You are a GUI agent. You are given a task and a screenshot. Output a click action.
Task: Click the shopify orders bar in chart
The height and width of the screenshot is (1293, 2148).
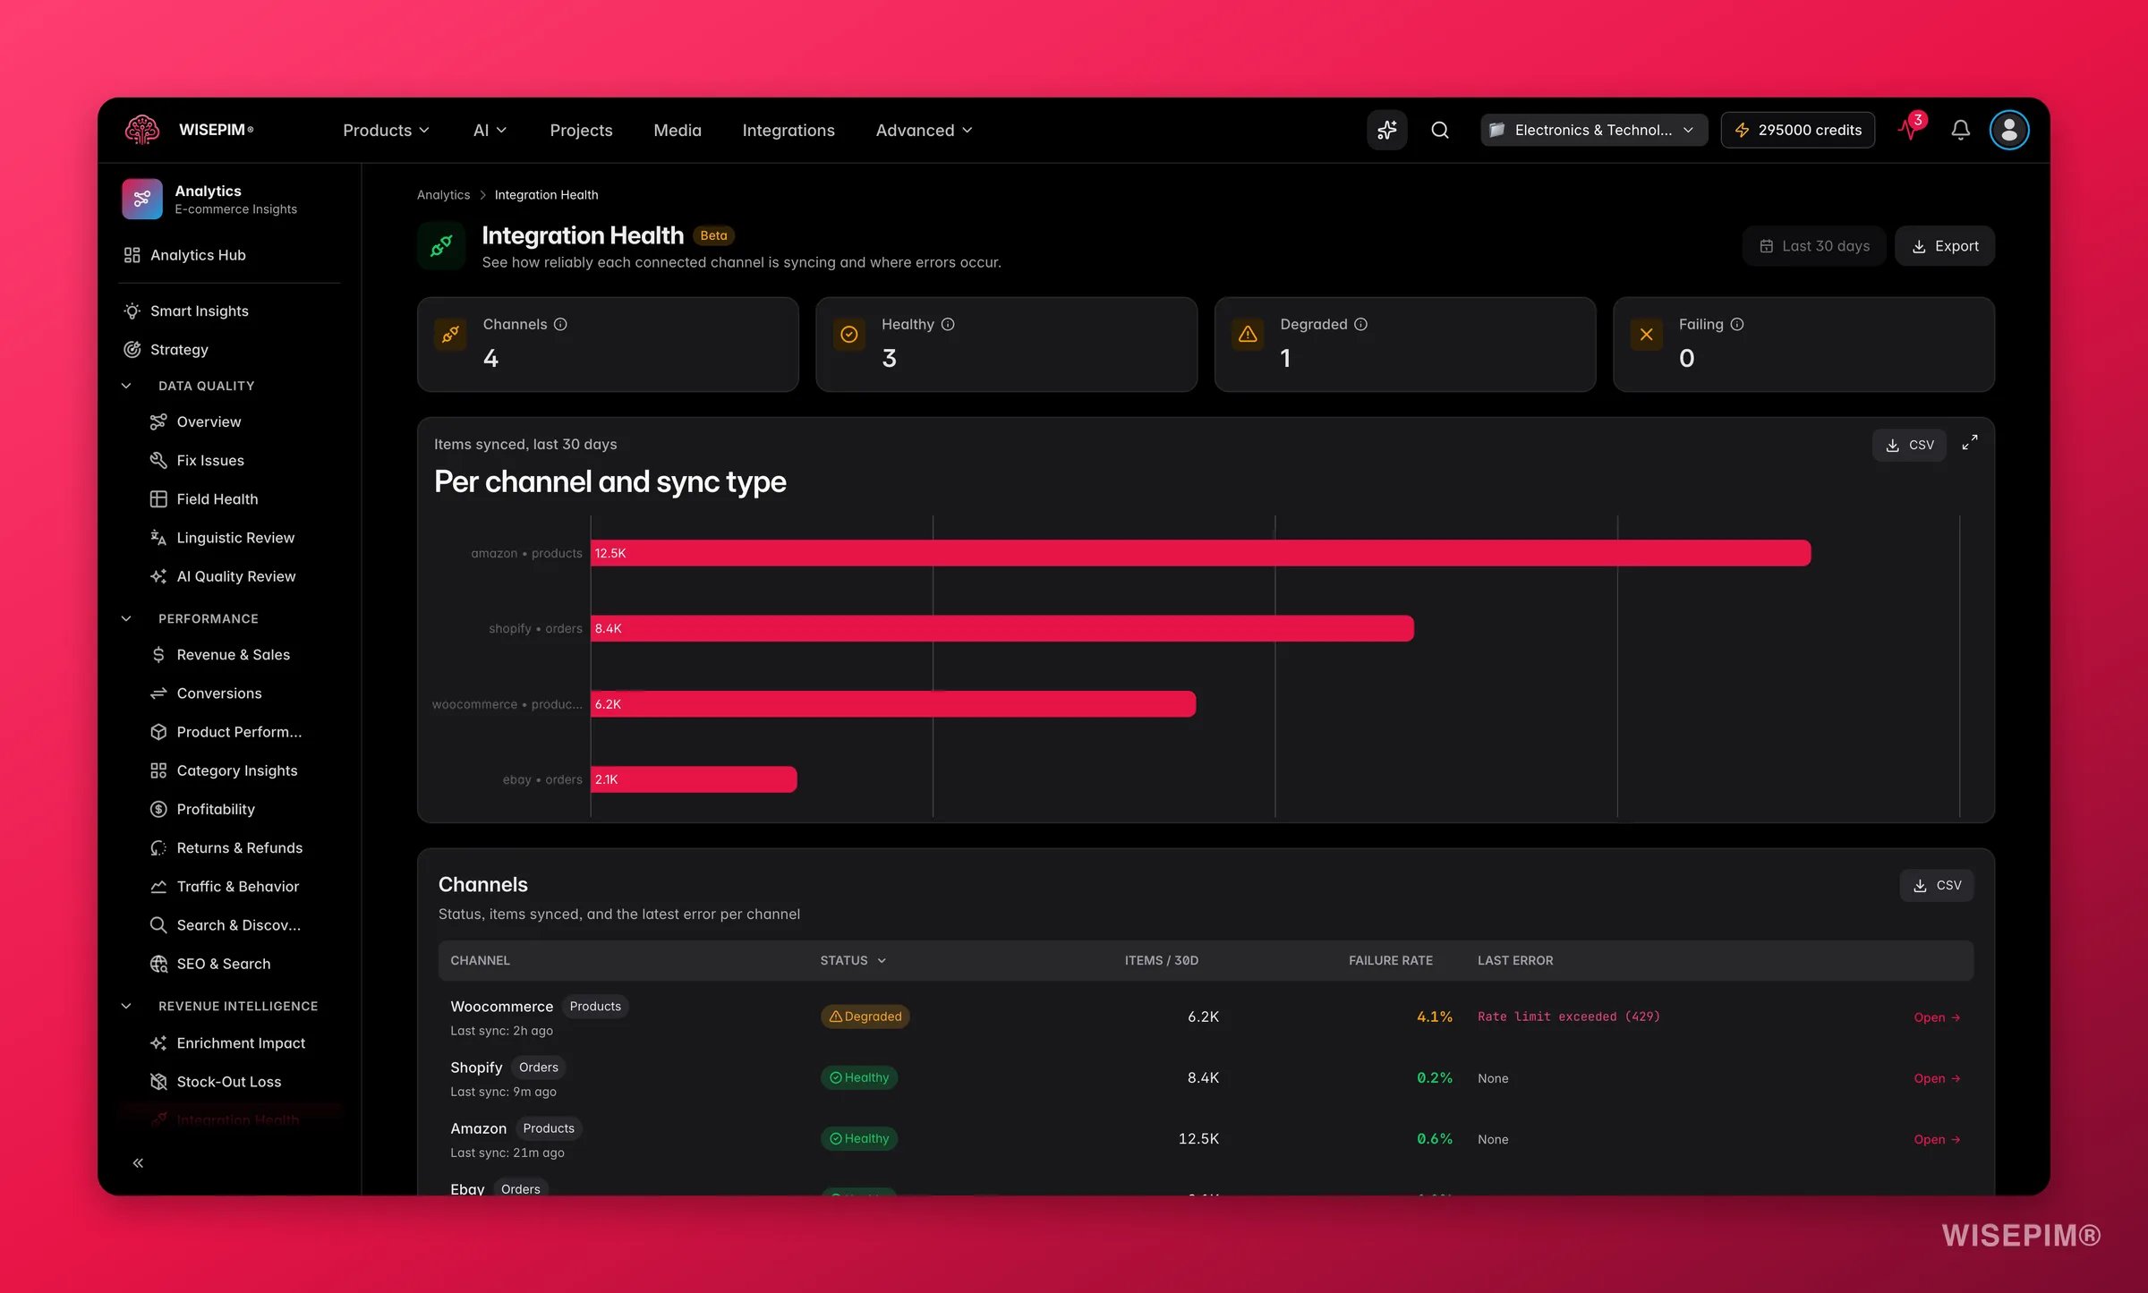[1002, 628]
